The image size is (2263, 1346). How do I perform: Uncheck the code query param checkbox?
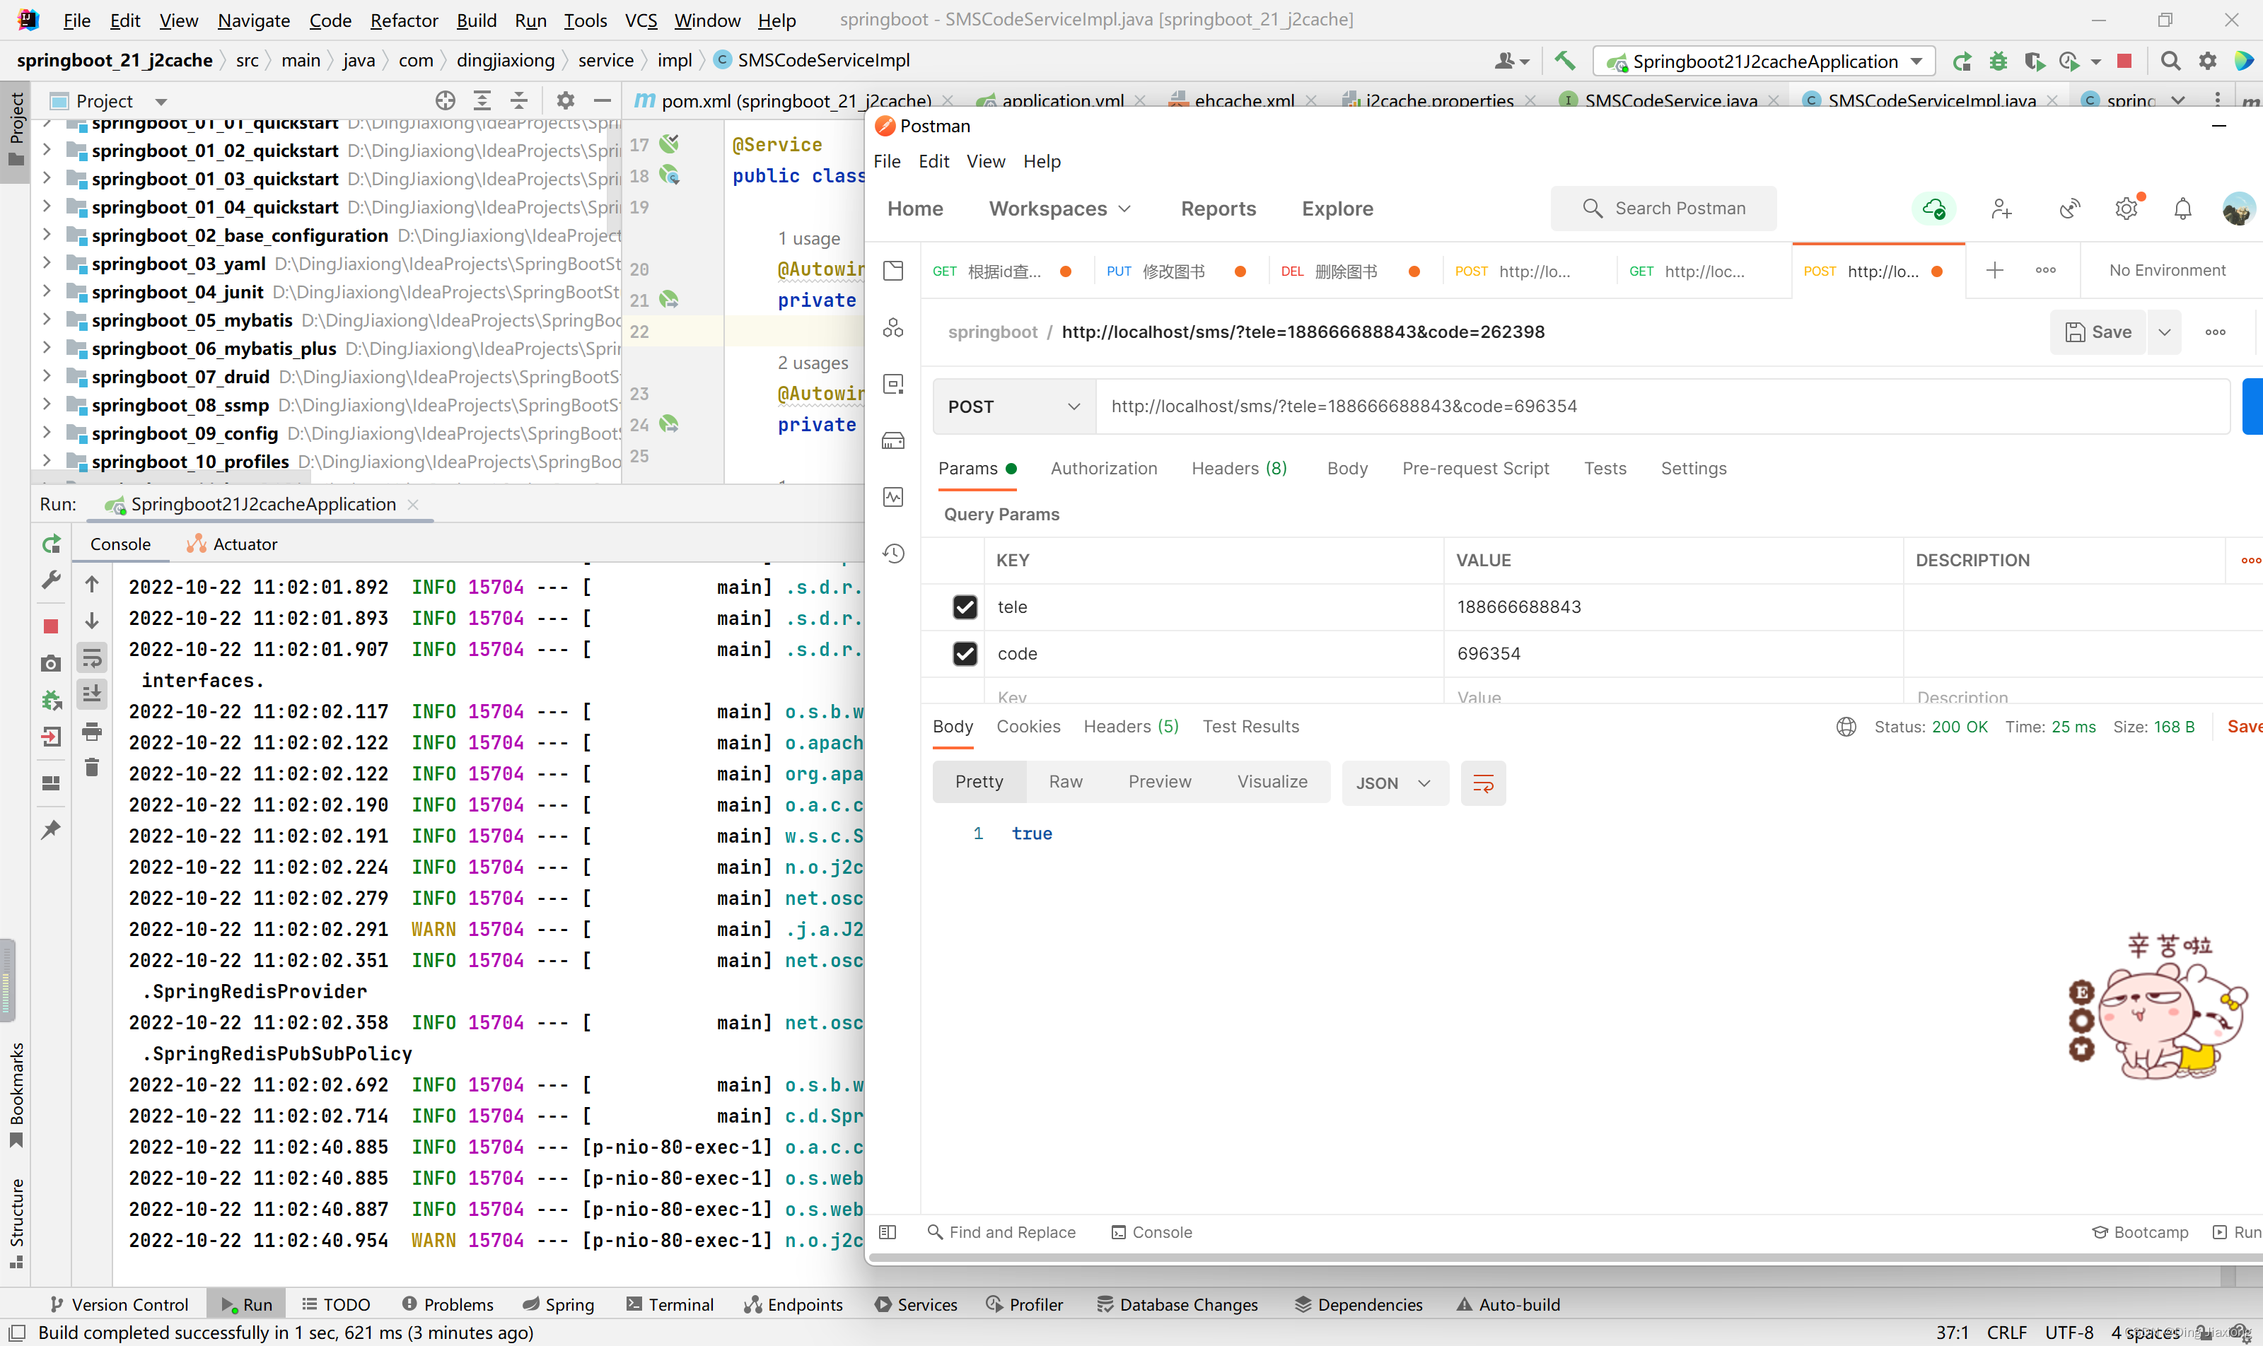pos(965,653)
